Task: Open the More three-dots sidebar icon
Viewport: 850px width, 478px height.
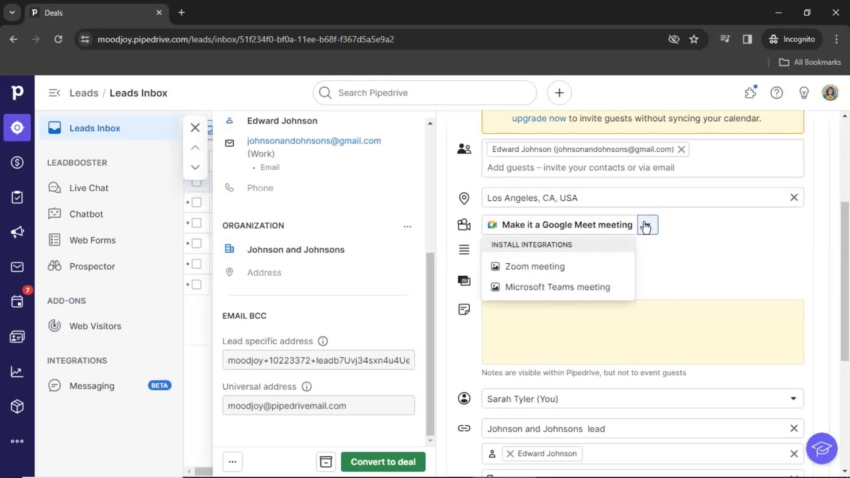Action: [x=17, y=441]
